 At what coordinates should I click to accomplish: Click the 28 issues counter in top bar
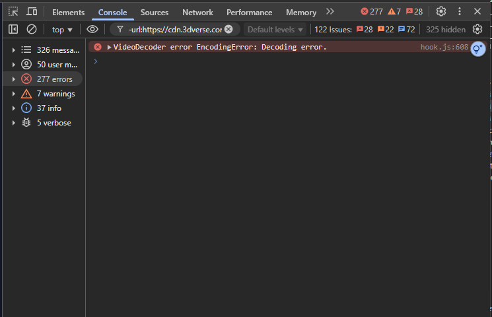[414, 12]
